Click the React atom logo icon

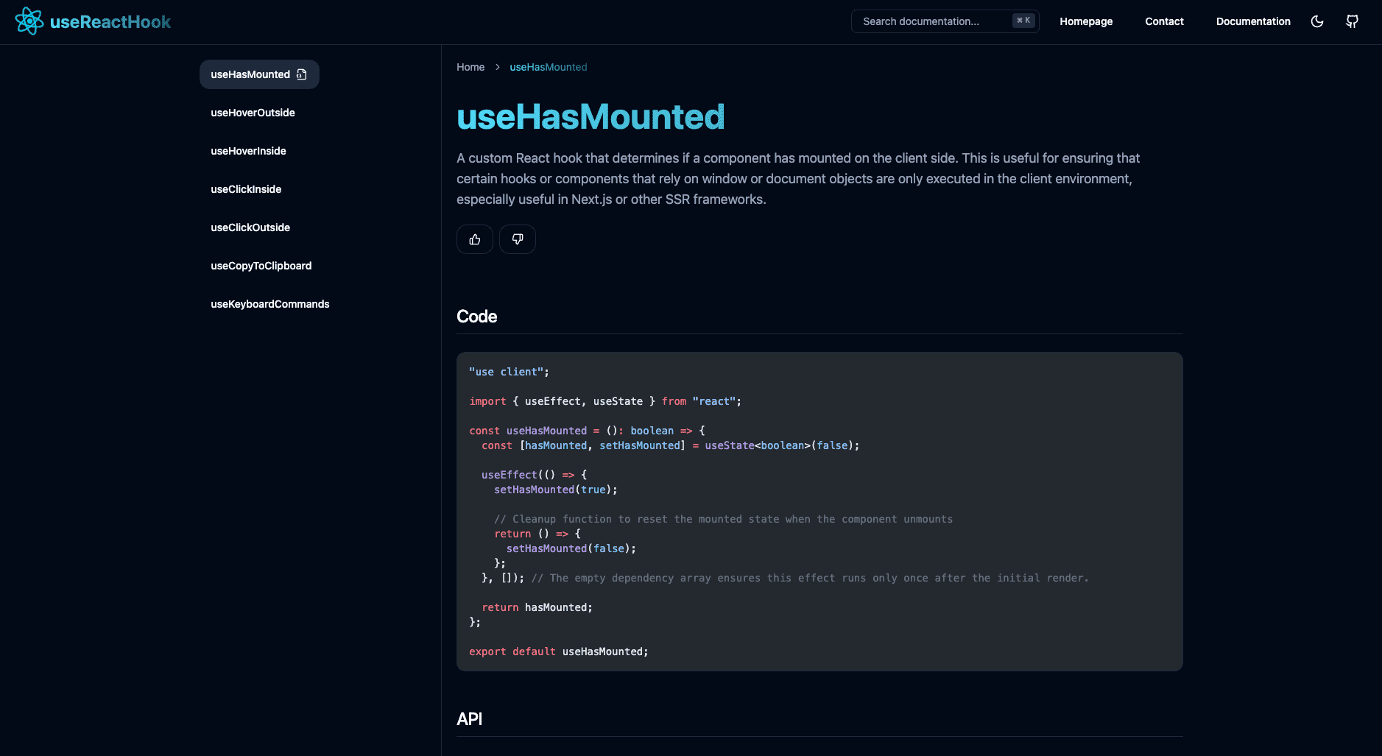coord(29,21)
